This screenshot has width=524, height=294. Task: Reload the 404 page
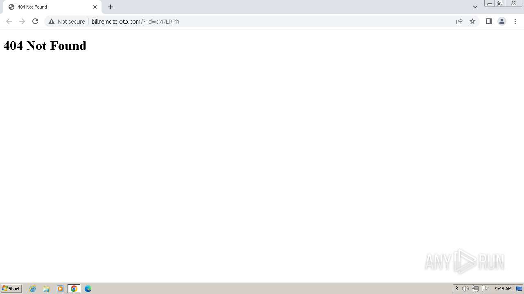pyautogui.click(x=35, y=21)
